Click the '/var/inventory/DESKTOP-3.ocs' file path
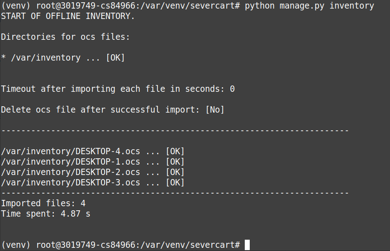This screenshot has height=251, width=390. [71, 183]
